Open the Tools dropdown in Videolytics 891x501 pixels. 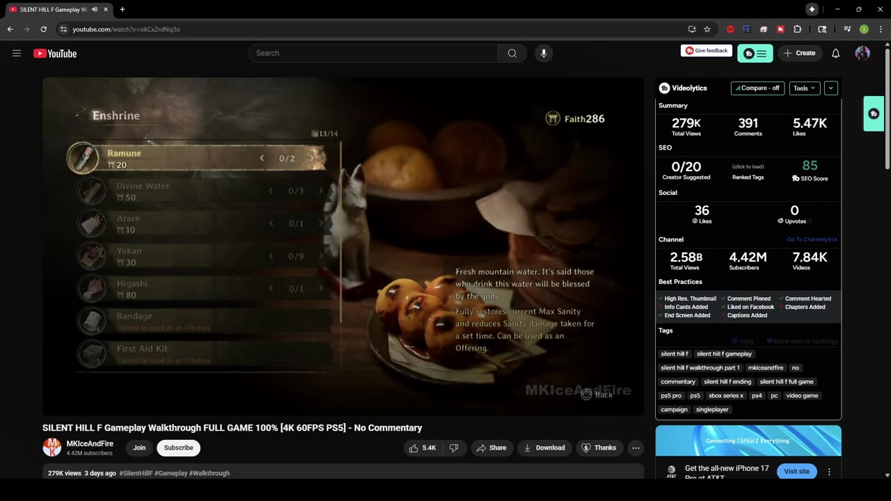[804, 88]
